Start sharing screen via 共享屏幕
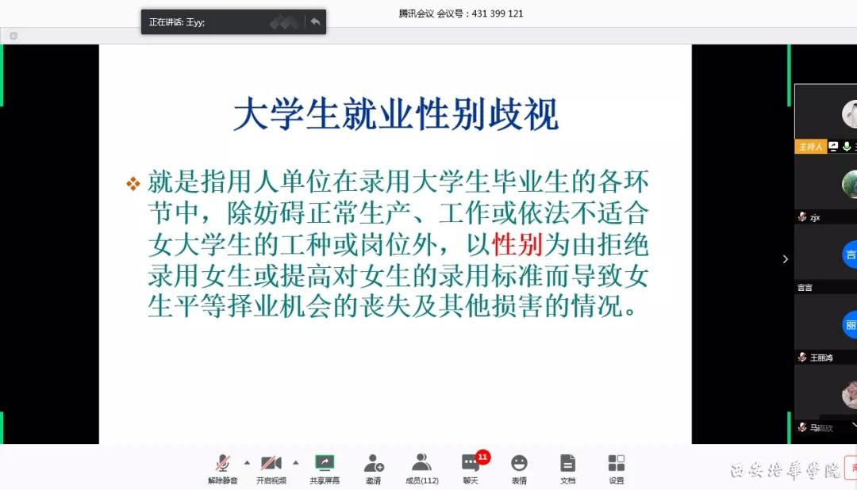This screenshot has height=490, width=857. [325, 468]
